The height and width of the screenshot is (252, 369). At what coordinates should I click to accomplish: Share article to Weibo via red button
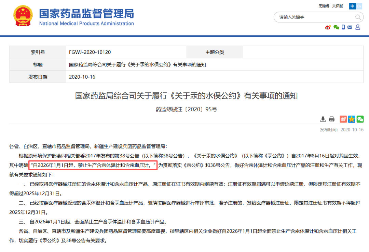click(x=343, y=119)
